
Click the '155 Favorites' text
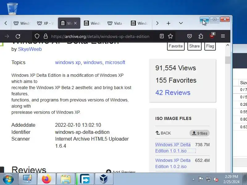click(x=176, y=80)
